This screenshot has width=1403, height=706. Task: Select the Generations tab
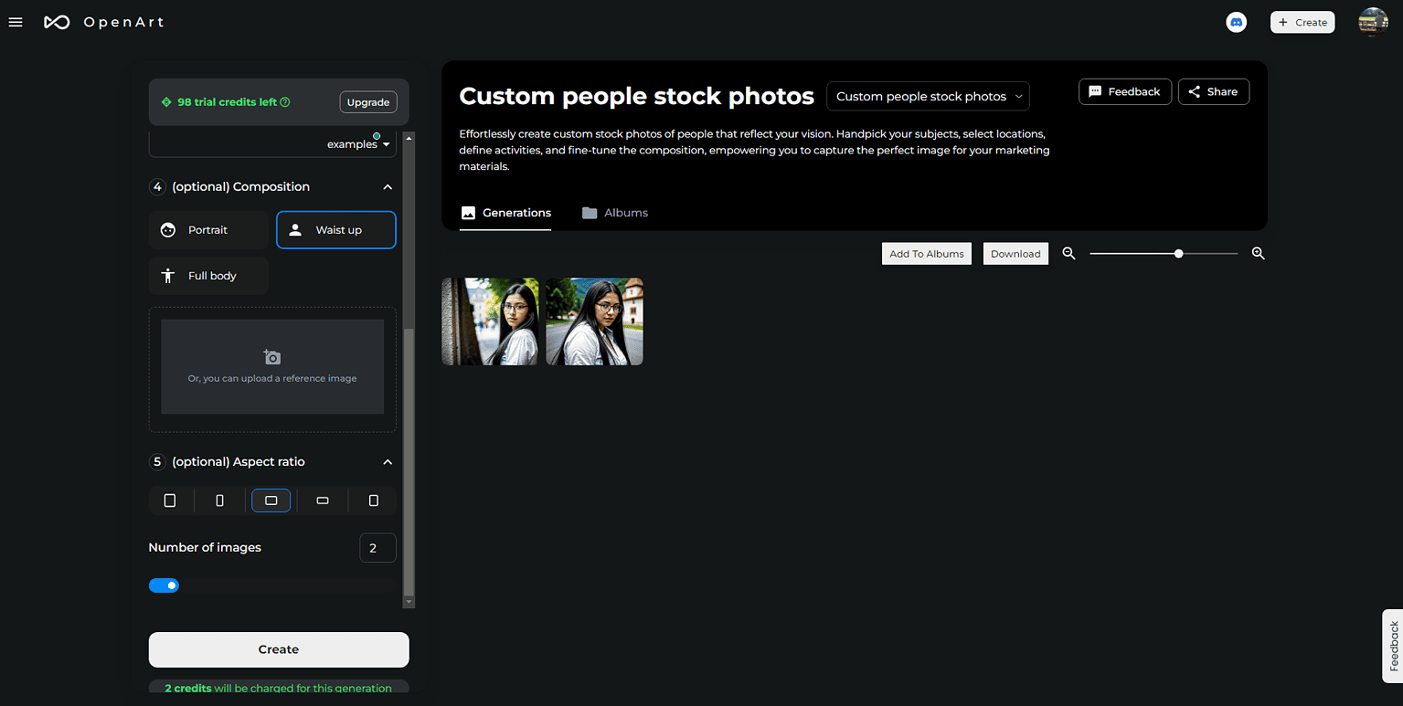point(505,213)
